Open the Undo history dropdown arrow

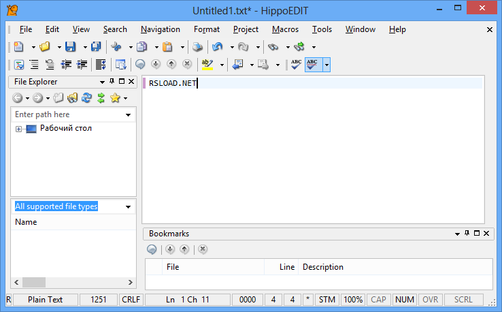click(232, 47)
